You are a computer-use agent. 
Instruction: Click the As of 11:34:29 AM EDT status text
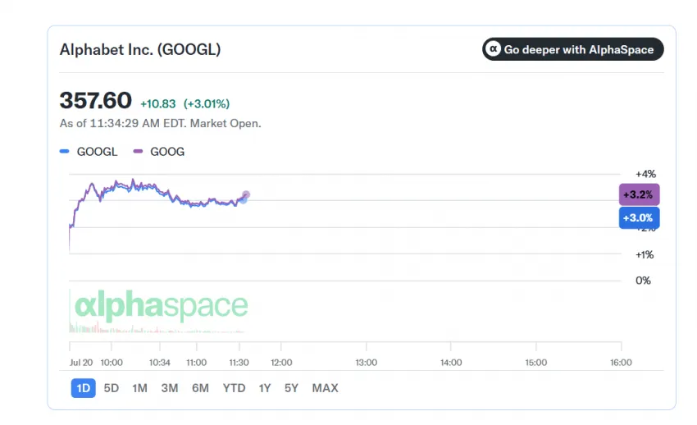pos(161,124)
